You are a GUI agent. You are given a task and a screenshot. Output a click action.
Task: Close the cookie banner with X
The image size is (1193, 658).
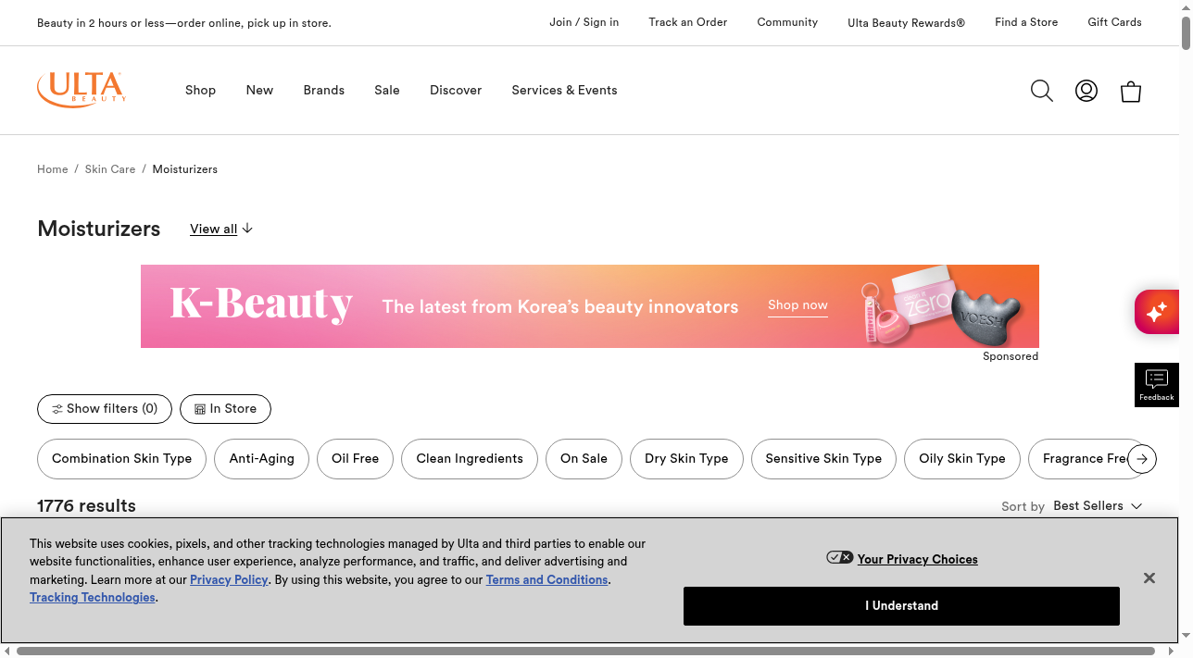click(1149, 578)
